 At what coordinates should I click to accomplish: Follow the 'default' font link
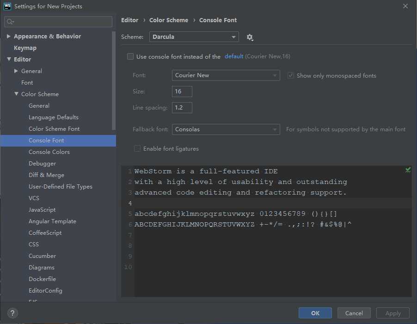(x=234, y=56)
